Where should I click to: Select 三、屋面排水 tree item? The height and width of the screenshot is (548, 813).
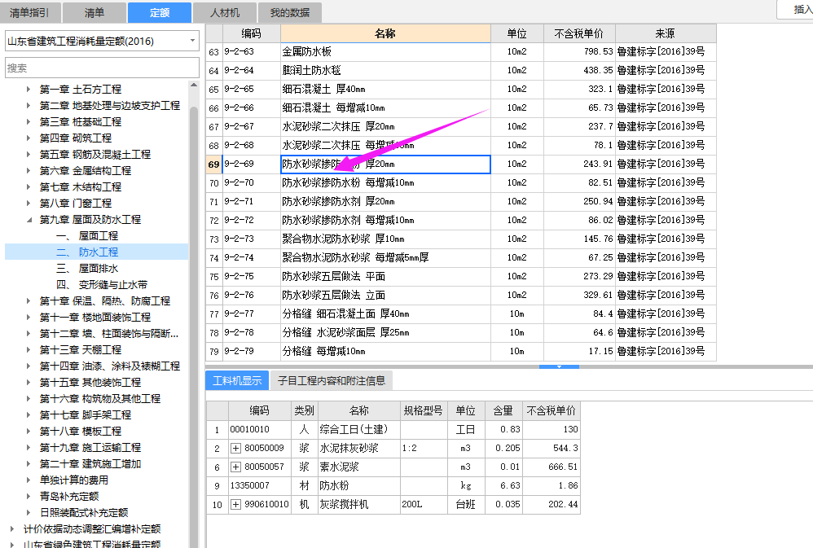pos(87,268)
